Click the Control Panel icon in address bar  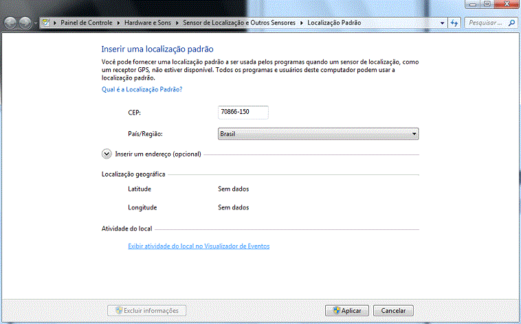click(46, 23)
